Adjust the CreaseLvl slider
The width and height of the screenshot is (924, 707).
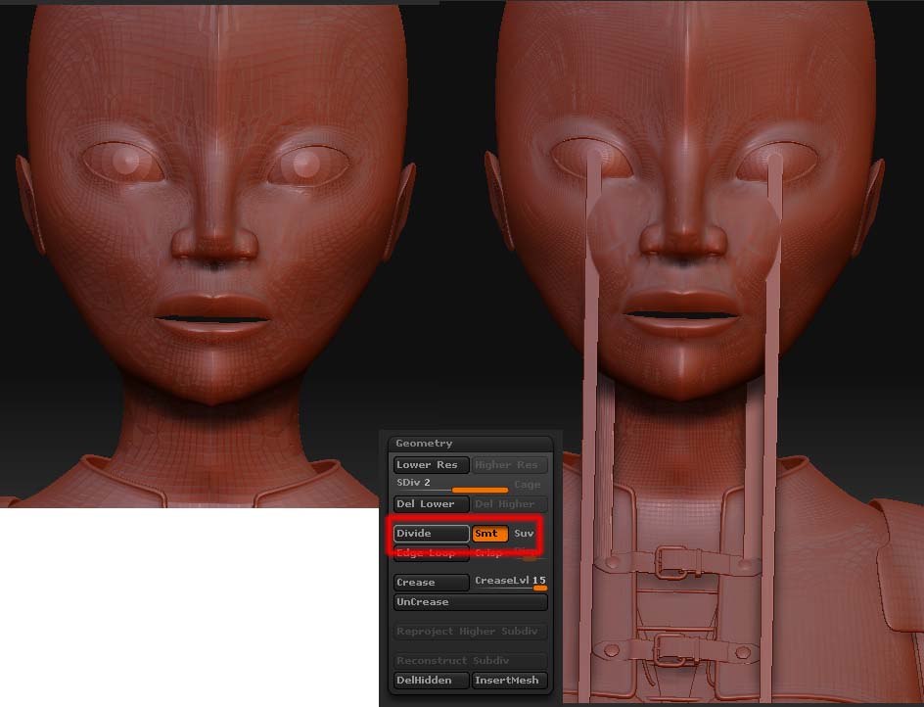click(x=509, y=583)
